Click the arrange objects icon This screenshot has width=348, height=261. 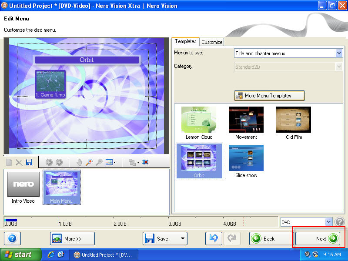(132, 162)
